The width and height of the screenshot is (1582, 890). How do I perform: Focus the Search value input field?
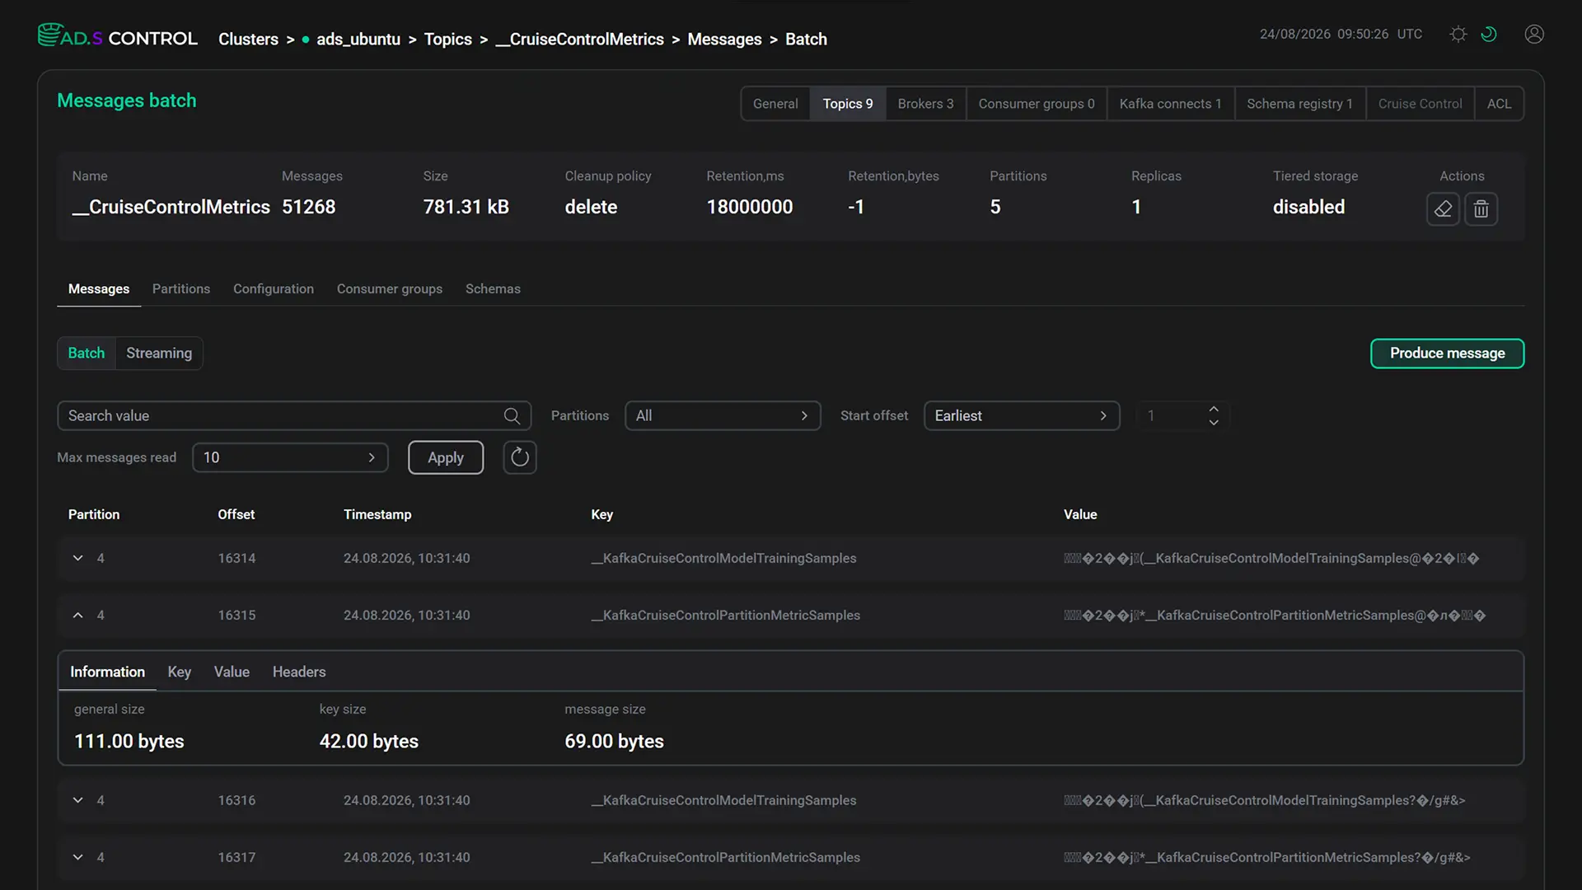(294, 416)
